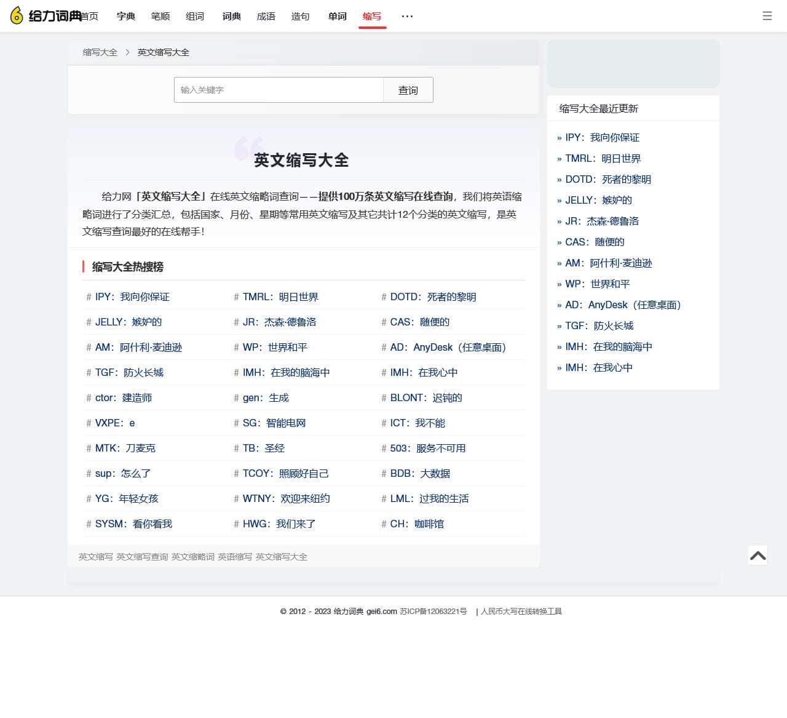787x718 pixels.
Task: Switch to the 缩写 nav tab
Action: point(372,17)
